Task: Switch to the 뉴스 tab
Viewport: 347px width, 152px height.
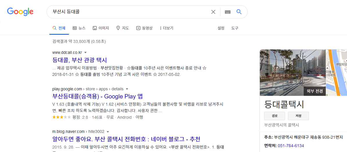Action: tap(79, 28)
